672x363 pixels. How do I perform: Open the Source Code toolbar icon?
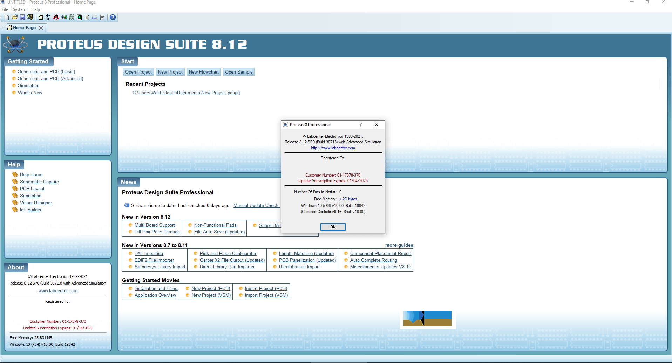point(95,17)
